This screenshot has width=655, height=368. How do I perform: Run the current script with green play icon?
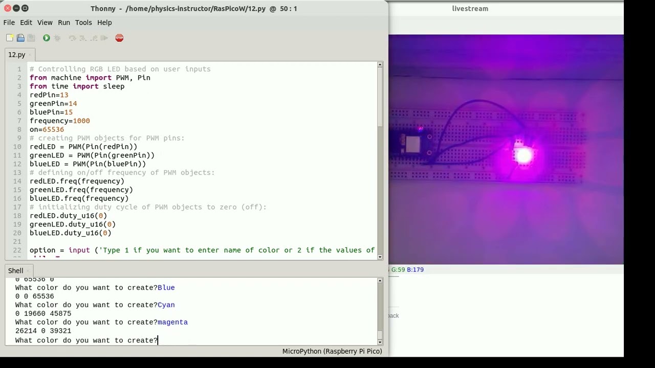pyautogui.click(x=46, y=38)
